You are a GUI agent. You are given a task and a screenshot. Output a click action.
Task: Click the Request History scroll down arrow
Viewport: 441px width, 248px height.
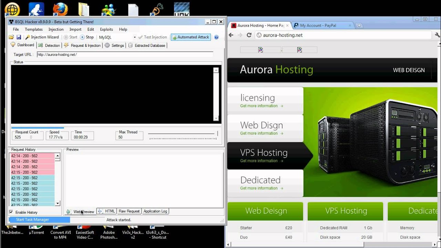tap(58, 204)
